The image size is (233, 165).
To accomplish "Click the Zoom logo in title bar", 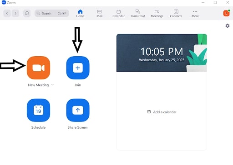I will coord(4,2).
